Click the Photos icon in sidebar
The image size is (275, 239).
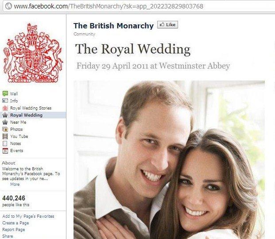tap(5, 129)
